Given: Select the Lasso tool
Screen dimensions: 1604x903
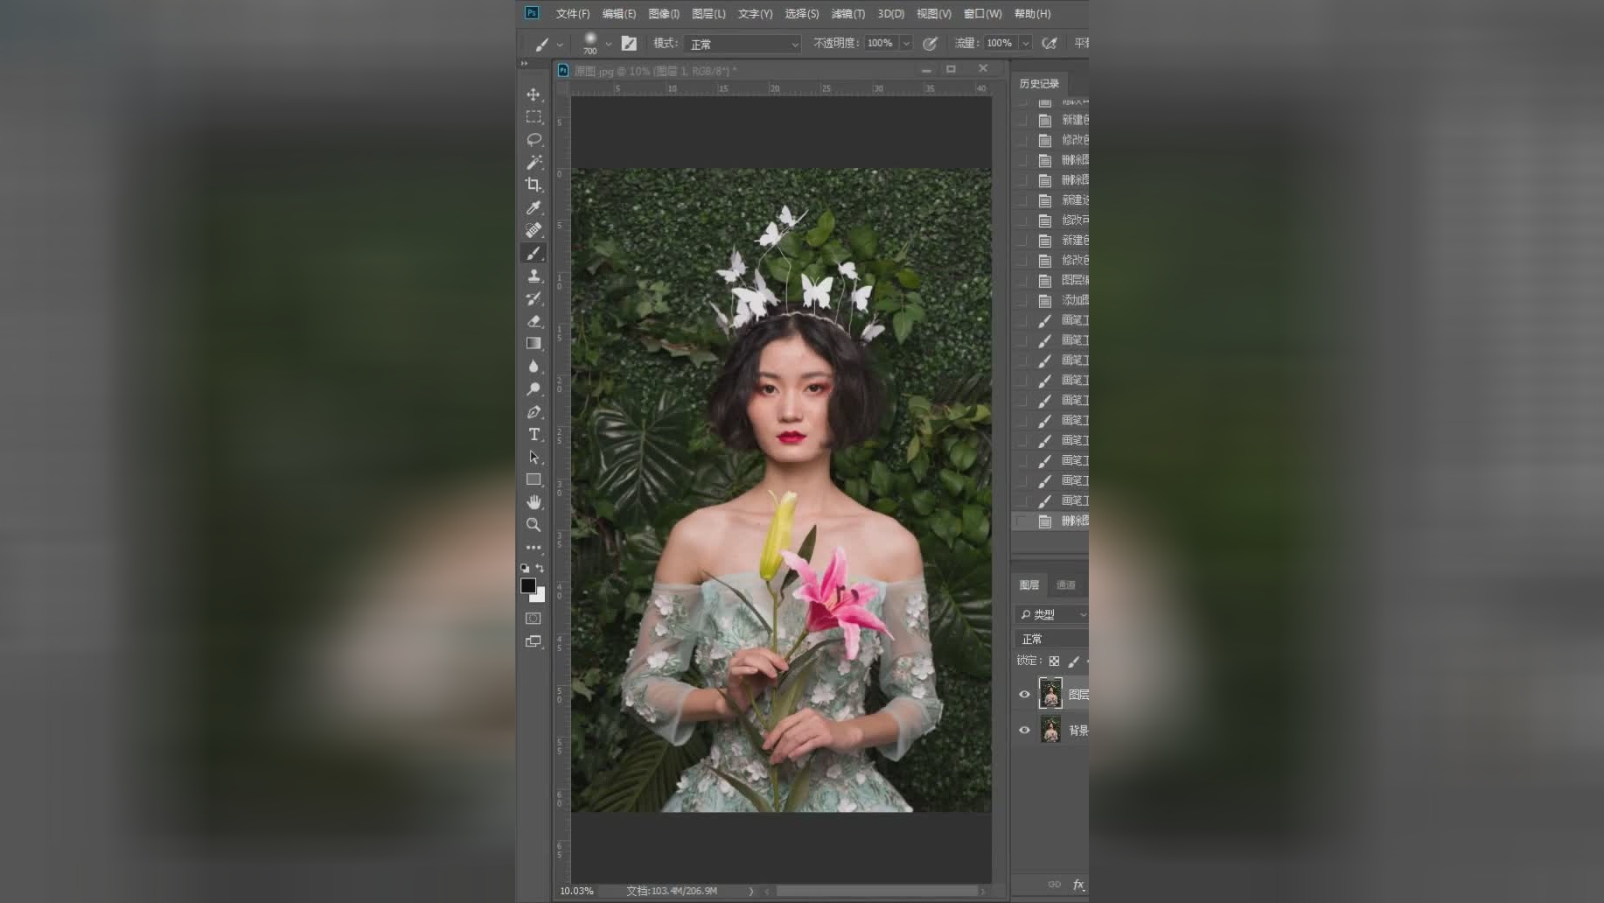Looking at the screenshot, I should (534, 140).
